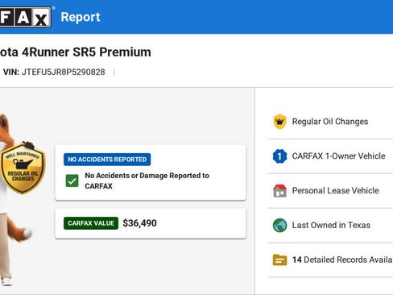Click the Report title text in header
Screen dimensions: 393x295
pyautogui.click(x=81, y=17)
